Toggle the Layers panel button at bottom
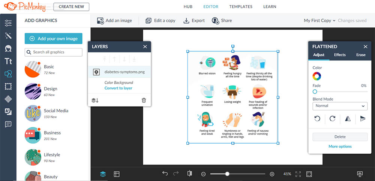Image resolution: width=375 pixels, height=181 pixels. point(103,174)
